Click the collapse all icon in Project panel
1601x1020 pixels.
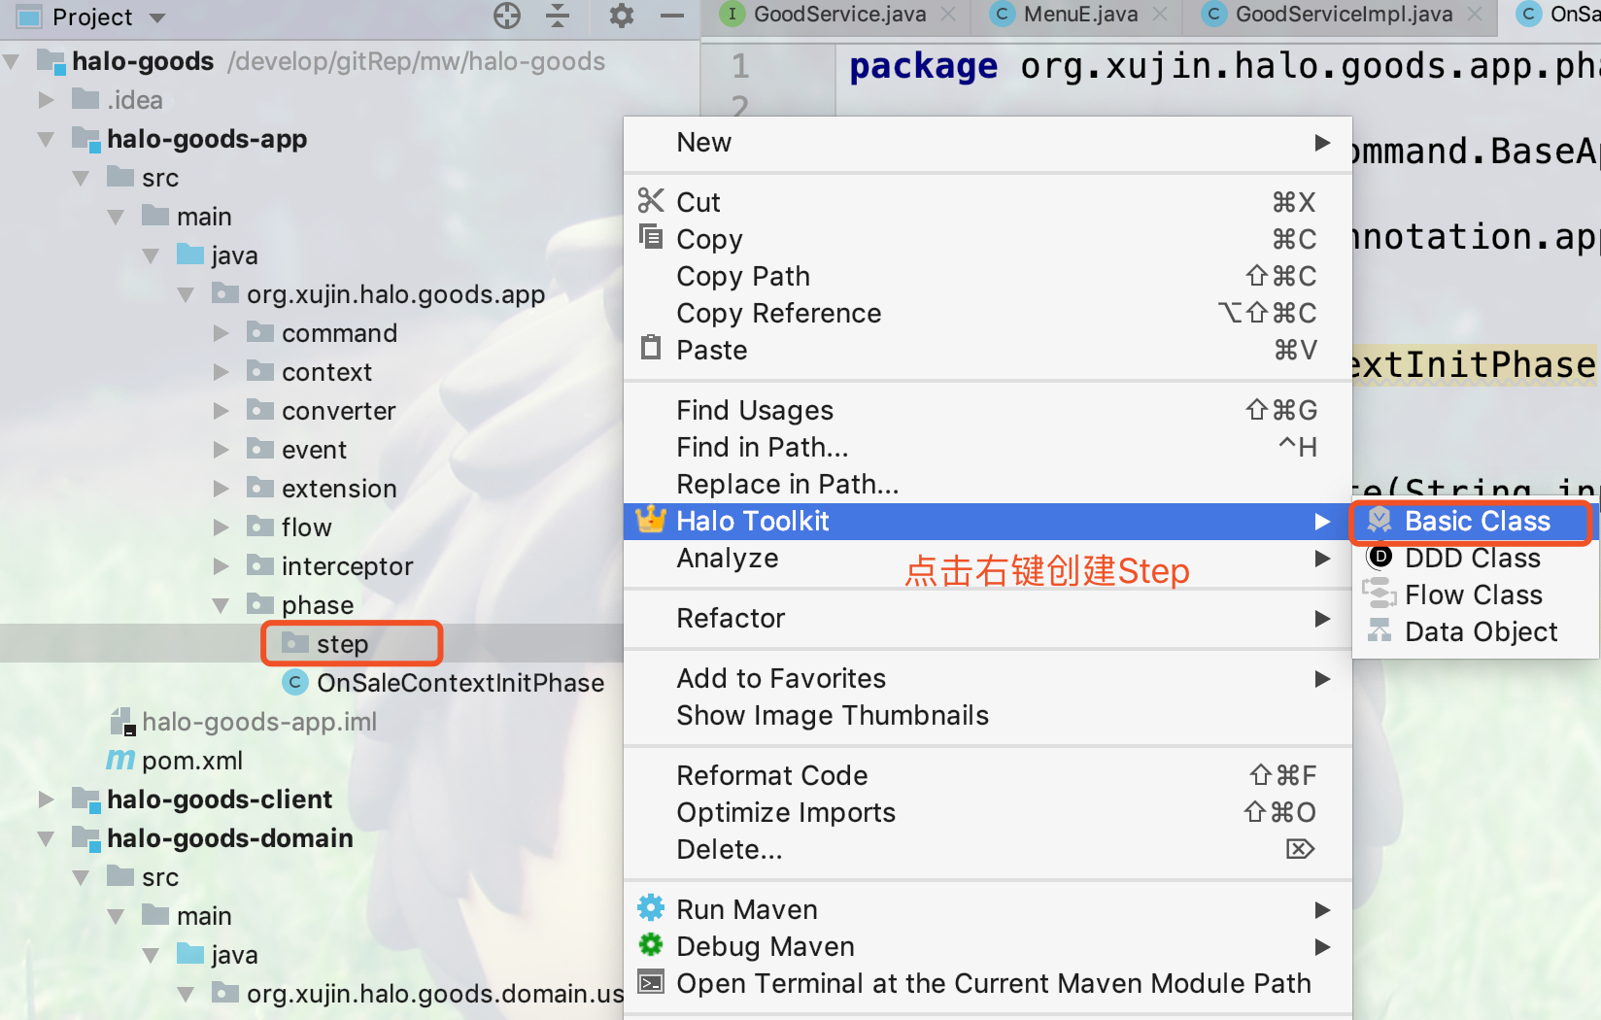pos(558,16)
